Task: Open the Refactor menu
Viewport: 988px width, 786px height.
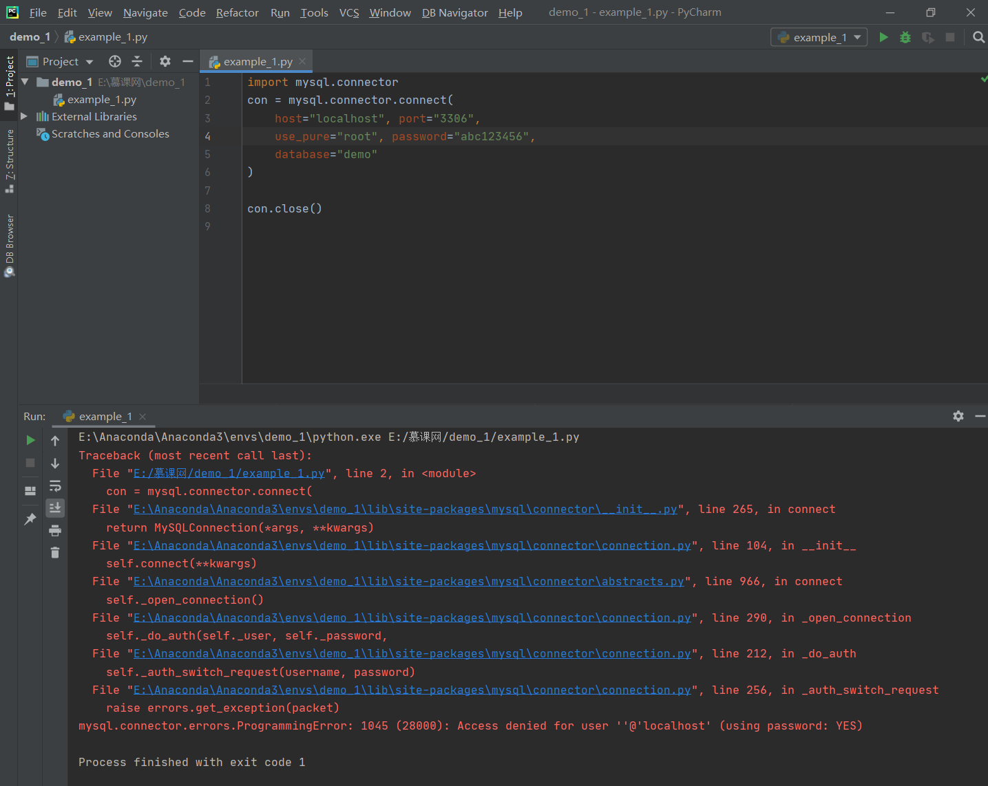Action: 238,12
